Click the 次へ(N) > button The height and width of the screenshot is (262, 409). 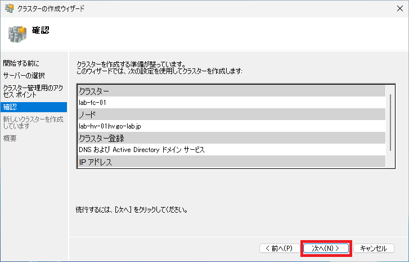(x=326, y=248)
